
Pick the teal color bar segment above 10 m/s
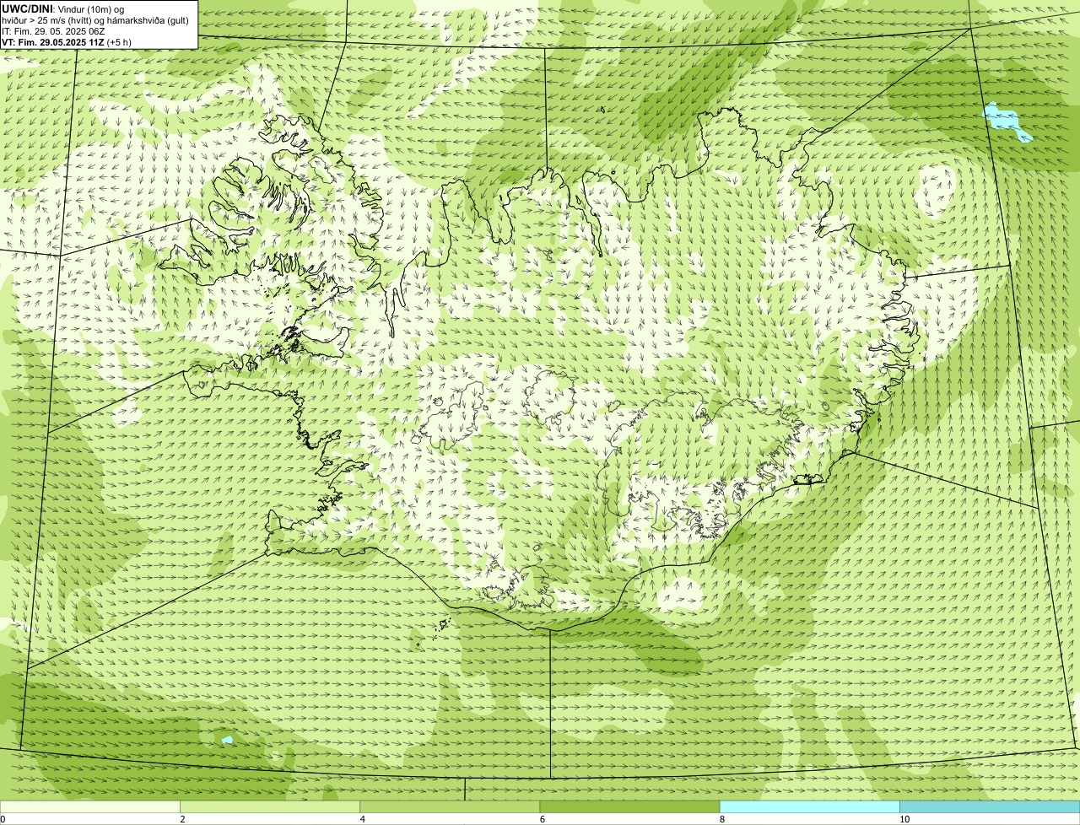990,807
